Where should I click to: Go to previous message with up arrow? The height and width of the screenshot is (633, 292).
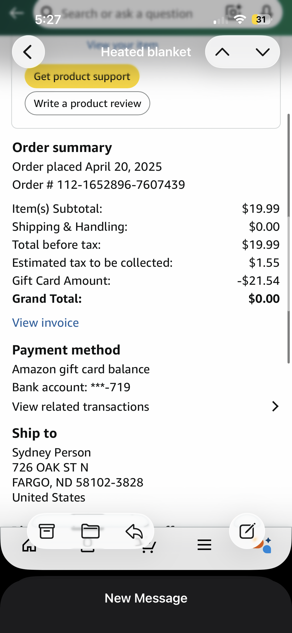pyautogui.click(x=222, y=52)
